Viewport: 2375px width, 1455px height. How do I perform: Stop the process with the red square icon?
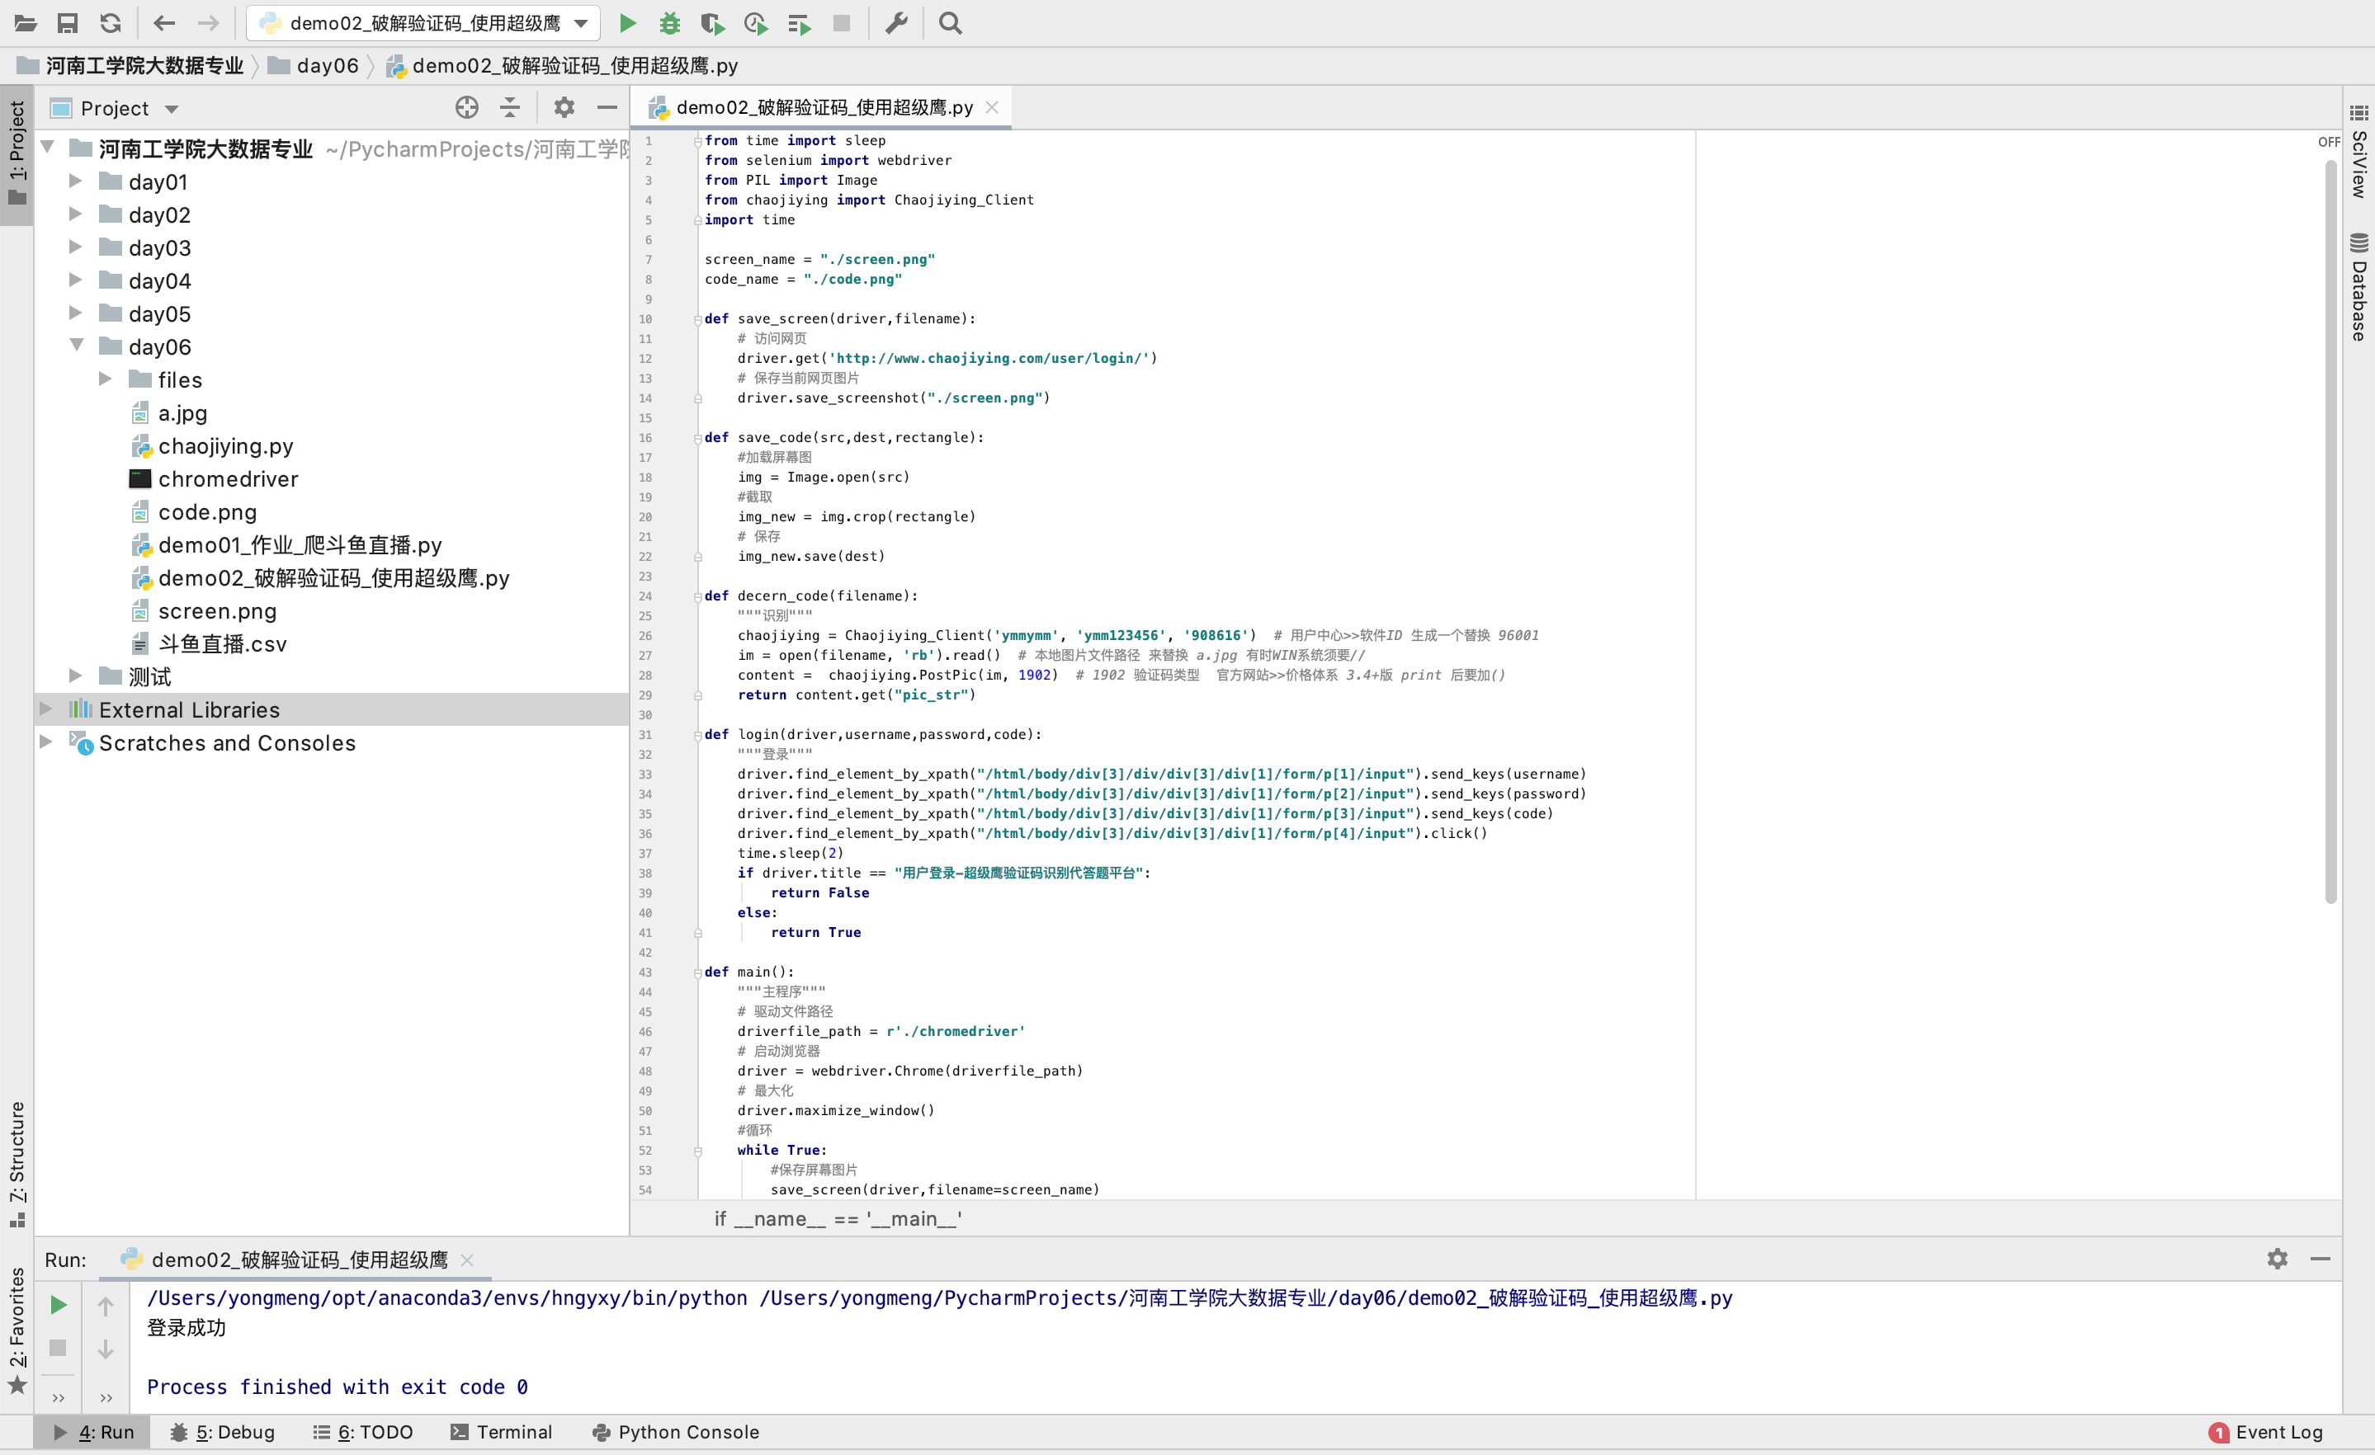(x=842, y=22)
